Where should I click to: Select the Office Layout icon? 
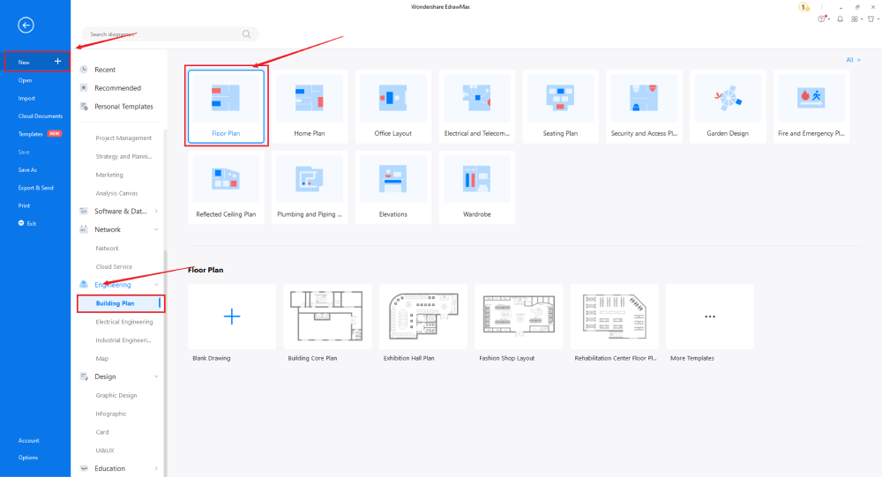coord(393,99)
